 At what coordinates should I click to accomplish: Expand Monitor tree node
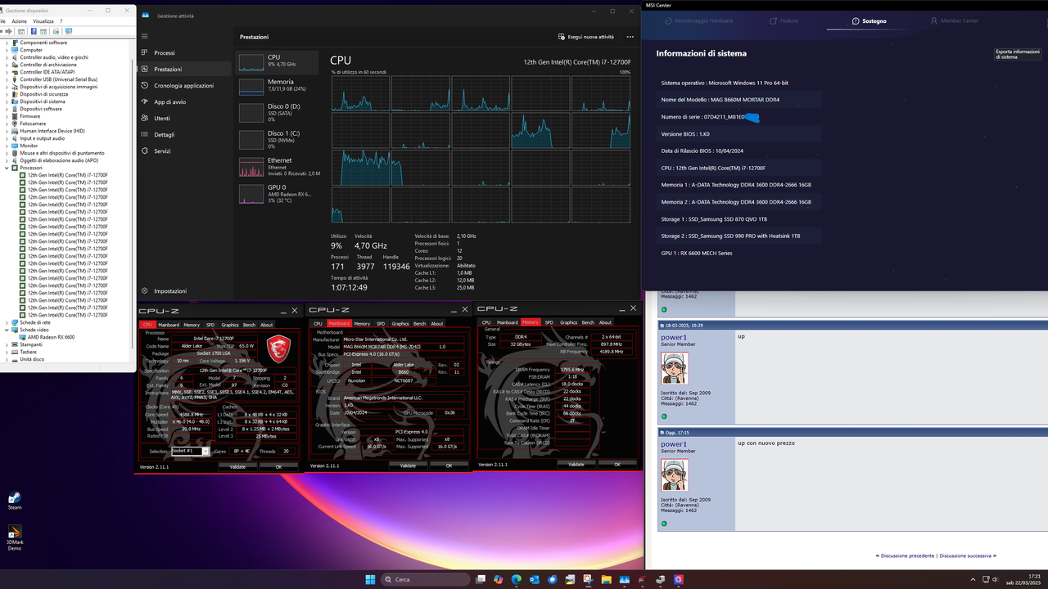click(x=7, y=146)
